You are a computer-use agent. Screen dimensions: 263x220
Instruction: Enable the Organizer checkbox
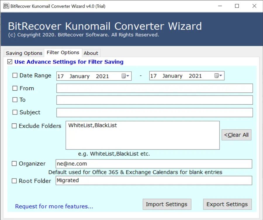14,164
